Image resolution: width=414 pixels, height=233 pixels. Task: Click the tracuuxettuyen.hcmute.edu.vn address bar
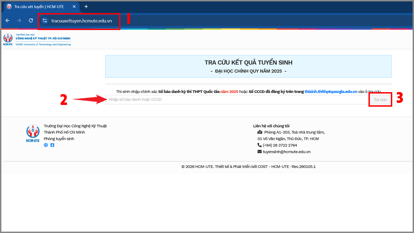click(x=81, y=21)
